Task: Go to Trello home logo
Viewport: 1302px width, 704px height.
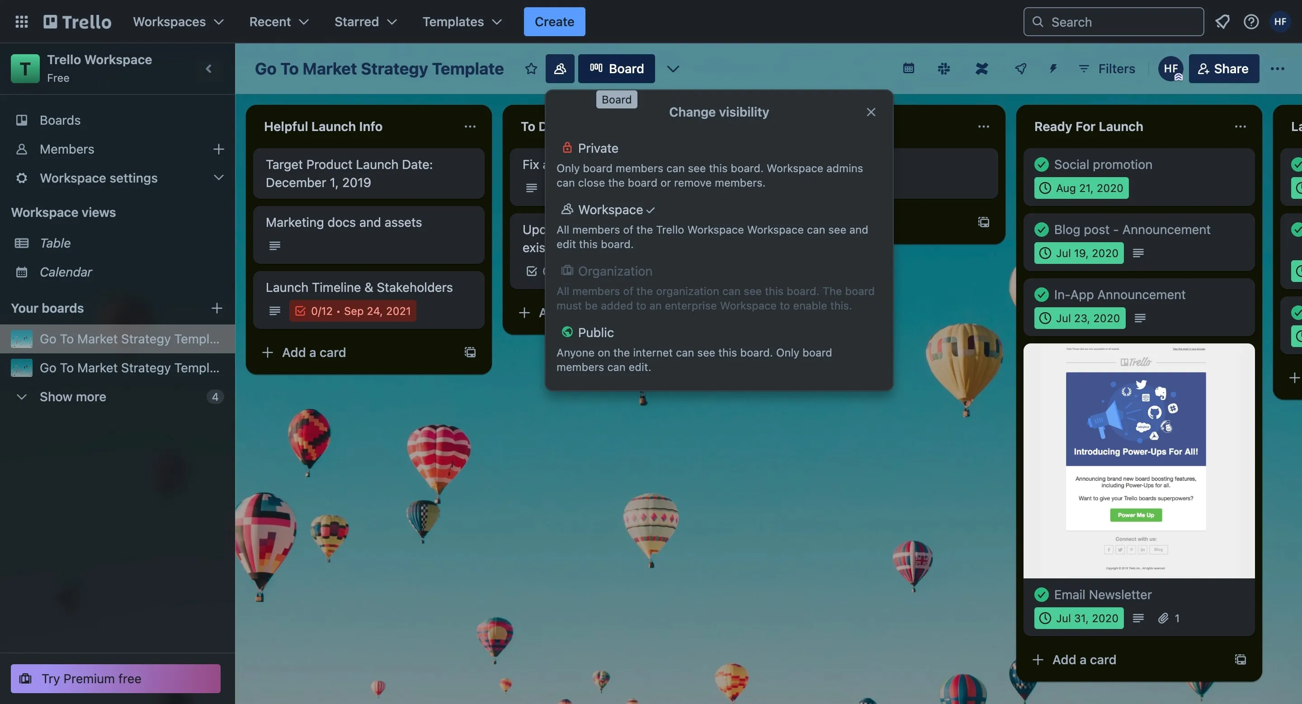Action: pos(77,22)
